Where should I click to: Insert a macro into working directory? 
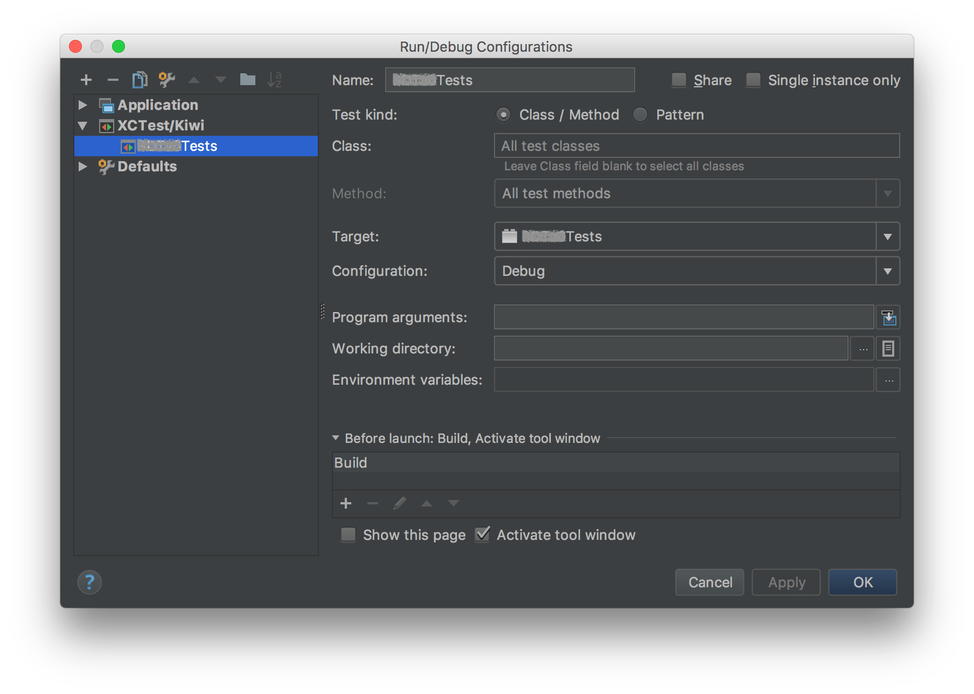tap(888, 348)
